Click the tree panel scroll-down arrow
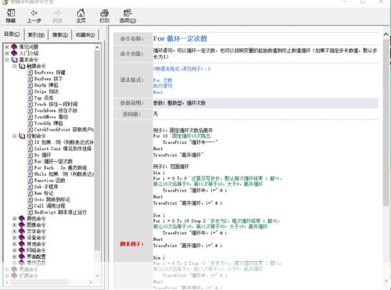Viewport: 391px width, 290px height. [x=97, y=275]
